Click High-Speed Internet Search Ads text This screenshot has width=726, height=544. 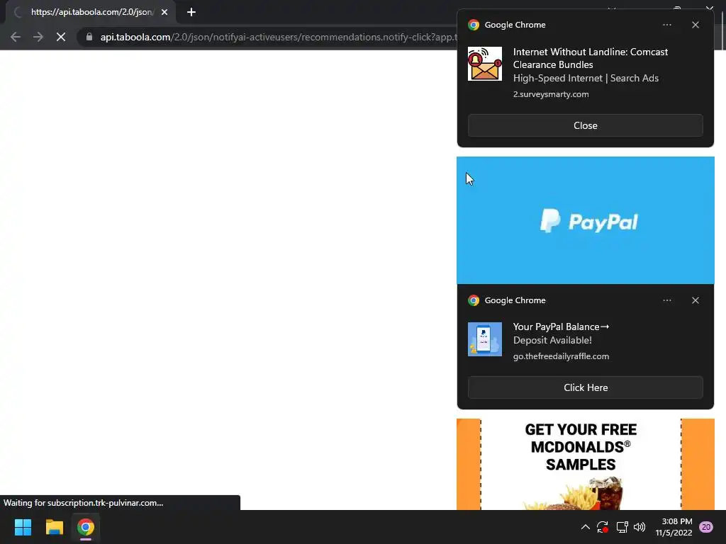coord(586,78)
